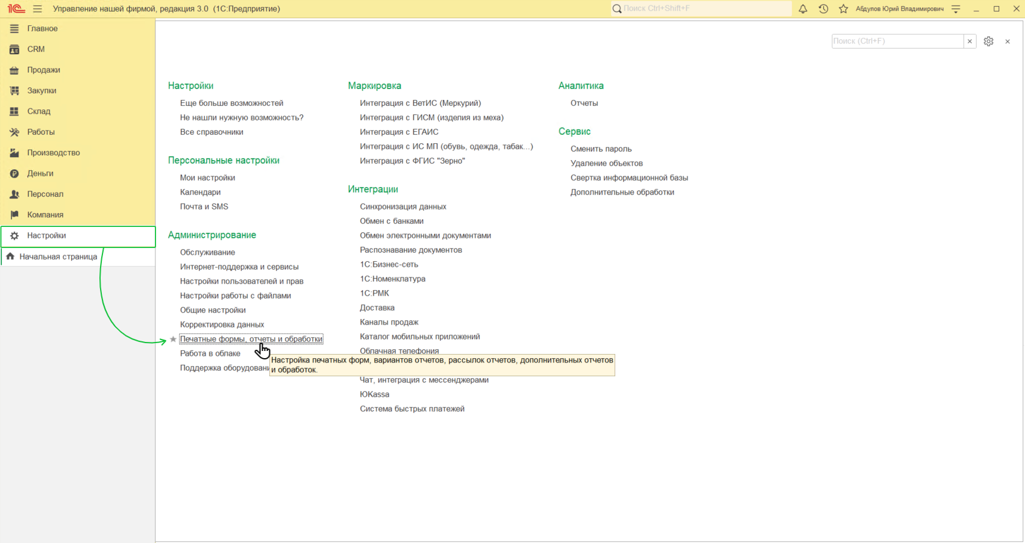Open Не нашли нужную возможность?
1025x543 pixels.
pyautogui.click(x=242, y=117)
